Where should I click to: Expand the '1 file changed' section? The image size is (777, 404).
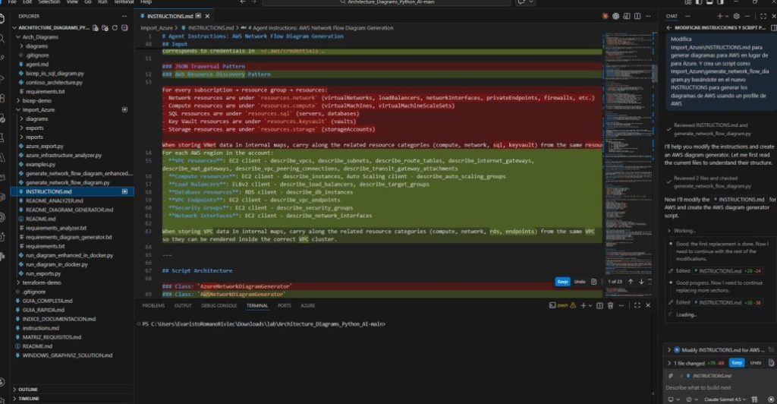pos(668,363)
